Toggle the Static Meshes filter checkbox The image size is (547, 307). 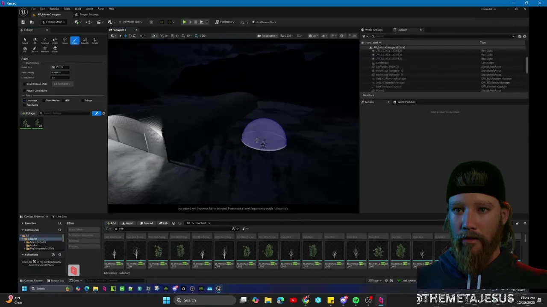click(x=44, y=101)
